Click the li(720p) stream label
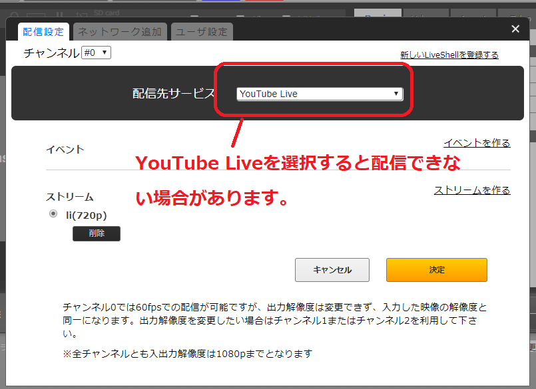 (86, 215)
